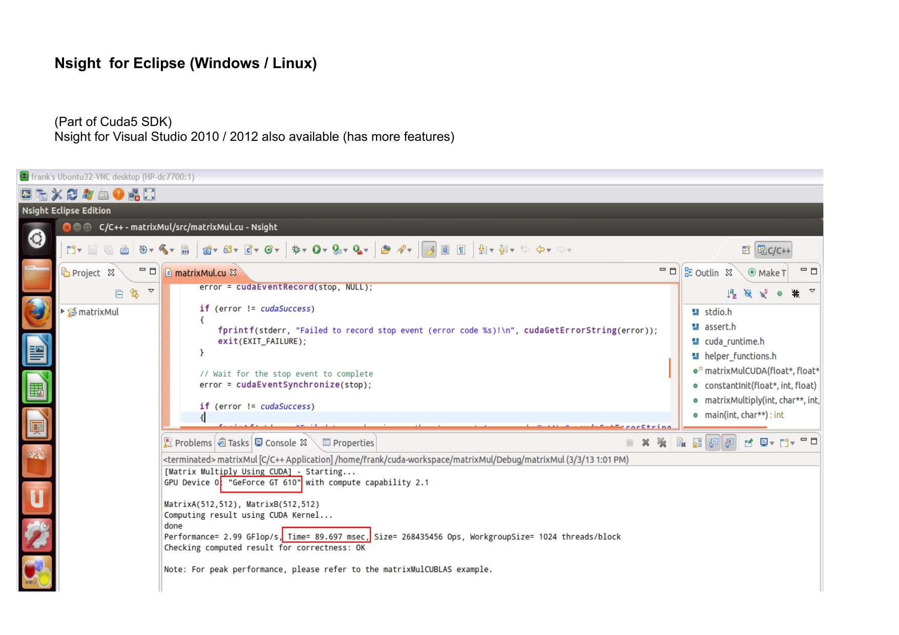The image size is (899, 635).
Task: Click the green Run button in toolbar
Action: click(317, 249)
